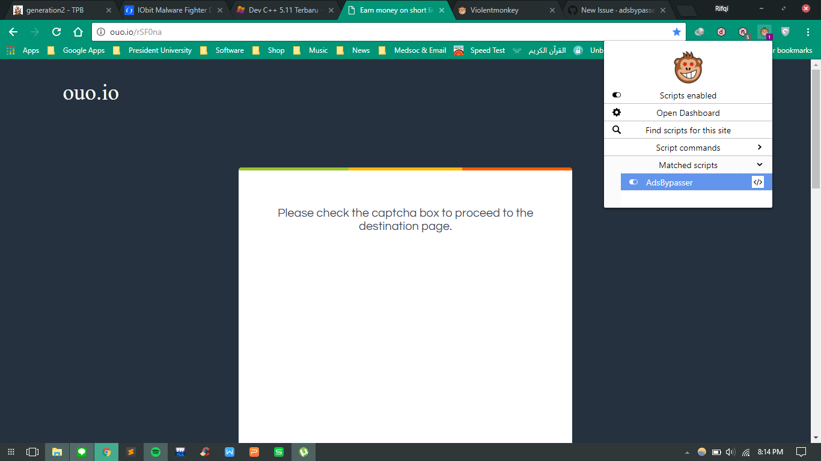Collapse the Matched scripts section

tap(759, 164)
